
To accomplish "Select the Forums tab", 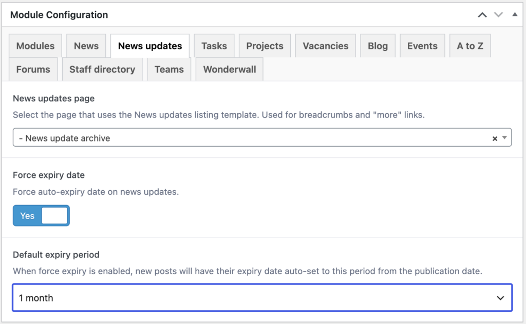I will (33, 69).
